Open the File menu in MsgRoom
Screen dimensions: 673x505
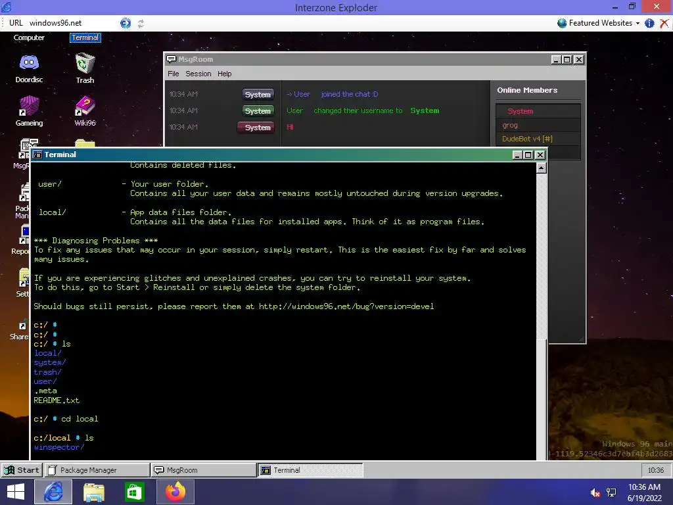[x=174, y=74]
